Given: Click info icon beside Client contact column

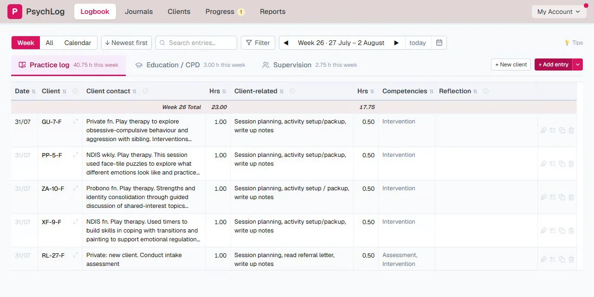Looking at the screenshot, I should (x=145, y=91).
